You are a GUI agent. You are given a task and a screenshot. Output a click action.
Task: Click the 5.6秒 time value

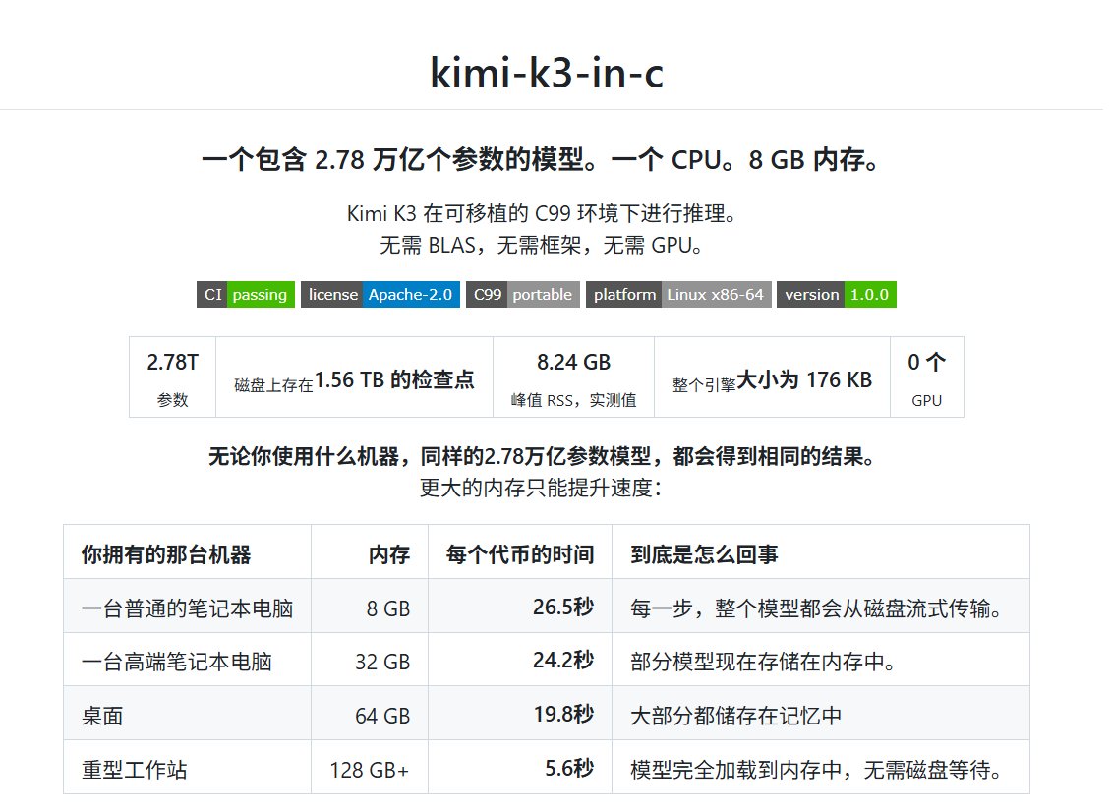point(569,768)
